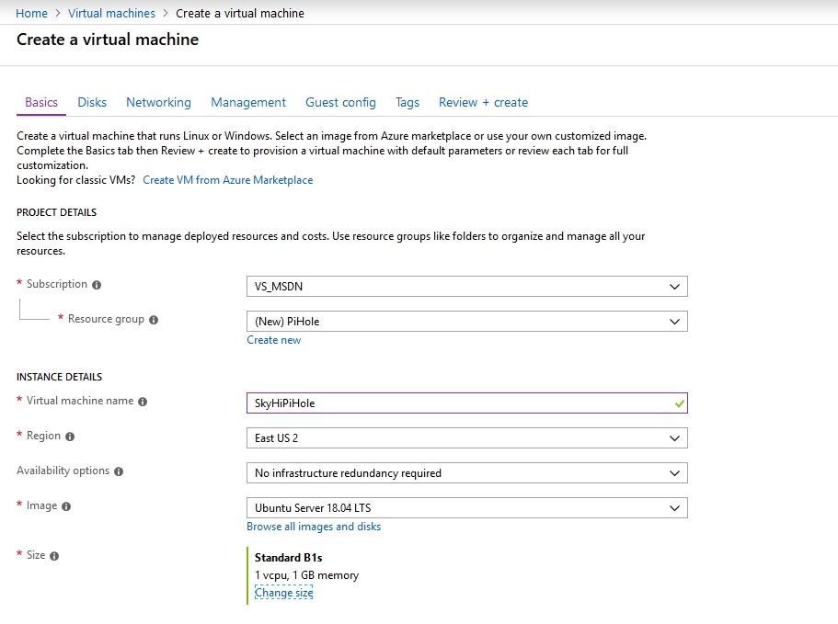The height and width of the screenshot is (624, 838).
Task: Click info icon next to Subscription label
Action: 97,285
